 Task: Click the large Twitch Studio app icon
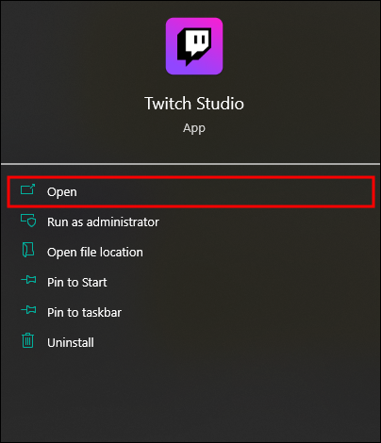[194, 46]
